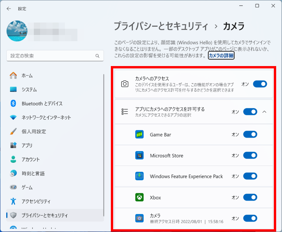Viewport: 282px width, 232px height.
Task: Click the network Wi-Fi icon
Action: click(x=13, y=117)
